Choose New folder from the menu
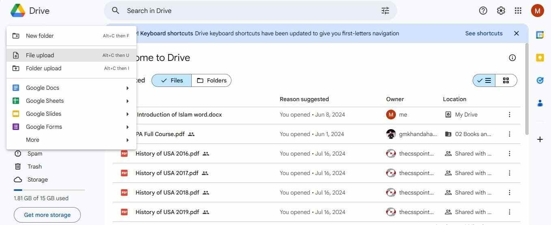Image resolution: width=551 pixels, height=225 pixels. [71, 36]
